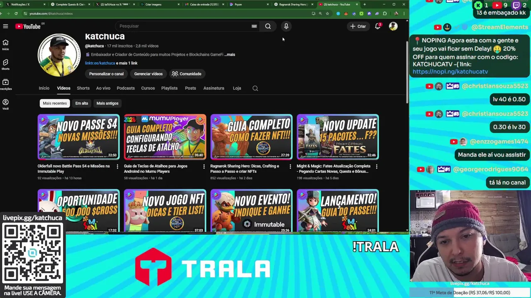Reload the page in browser toolbar
This screenshot has height=298, width=531.
click(x=16, y=13)
